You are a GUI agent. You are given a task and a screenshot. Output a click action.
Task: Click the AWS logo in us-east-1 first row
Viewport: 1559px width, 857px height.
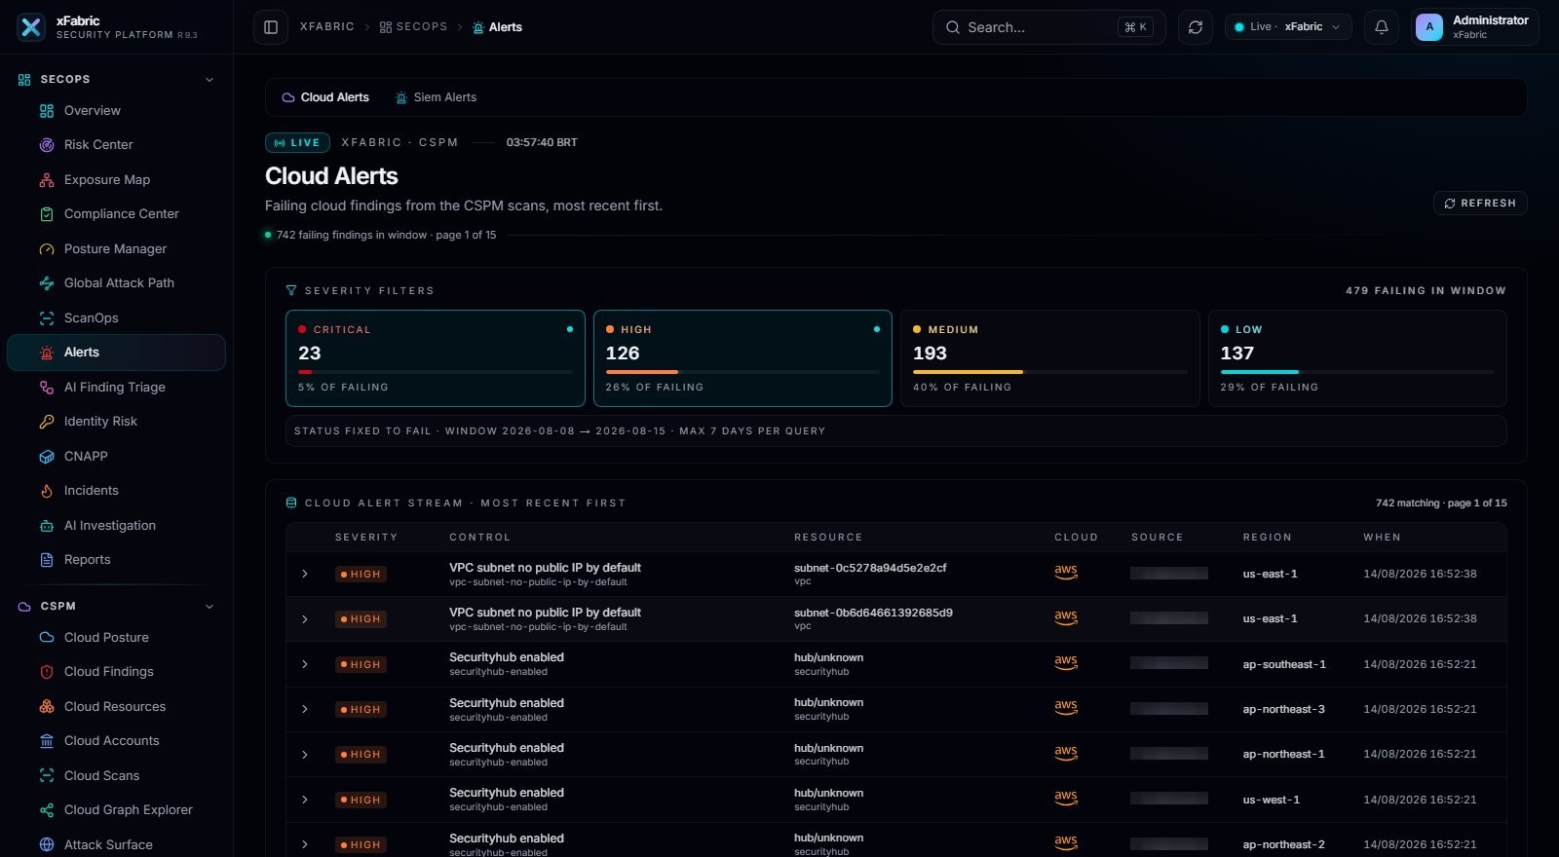pyautogui.click(x=1066, y=572)
